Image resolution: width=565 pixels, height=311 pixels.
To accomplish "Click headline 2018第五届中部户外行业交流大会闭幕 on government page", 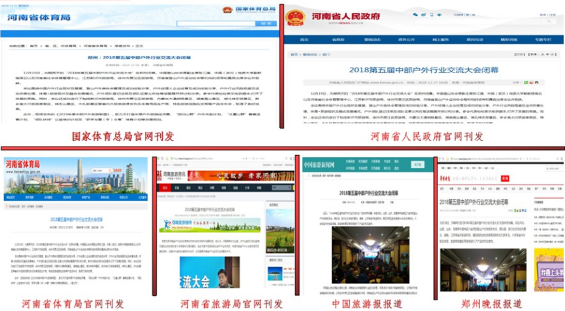I will pyautogui.click(x=424, y=69).
